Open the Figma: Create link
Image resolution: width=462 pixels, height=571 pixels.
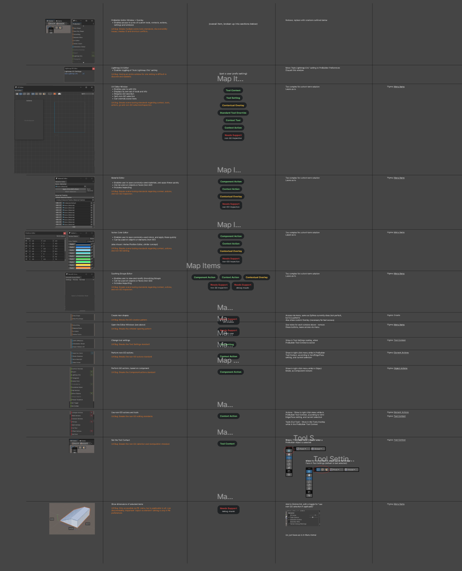click(x=393, y=315)
